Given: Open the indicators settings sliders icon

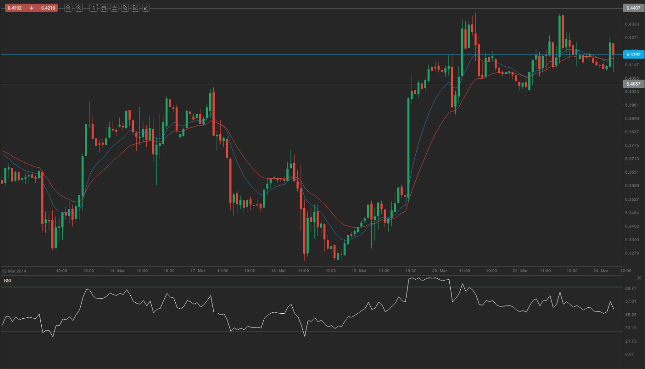Looking at the screenshot, I should (x=114, y=8).
